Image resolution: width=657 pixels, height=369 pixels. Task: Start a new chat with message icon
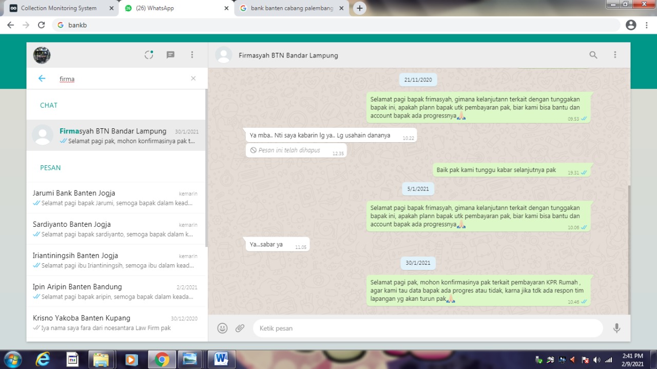[x=170, y=55]
